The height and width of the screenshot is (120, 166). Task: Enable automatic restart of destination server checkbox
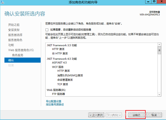click(x=47, y=30)
